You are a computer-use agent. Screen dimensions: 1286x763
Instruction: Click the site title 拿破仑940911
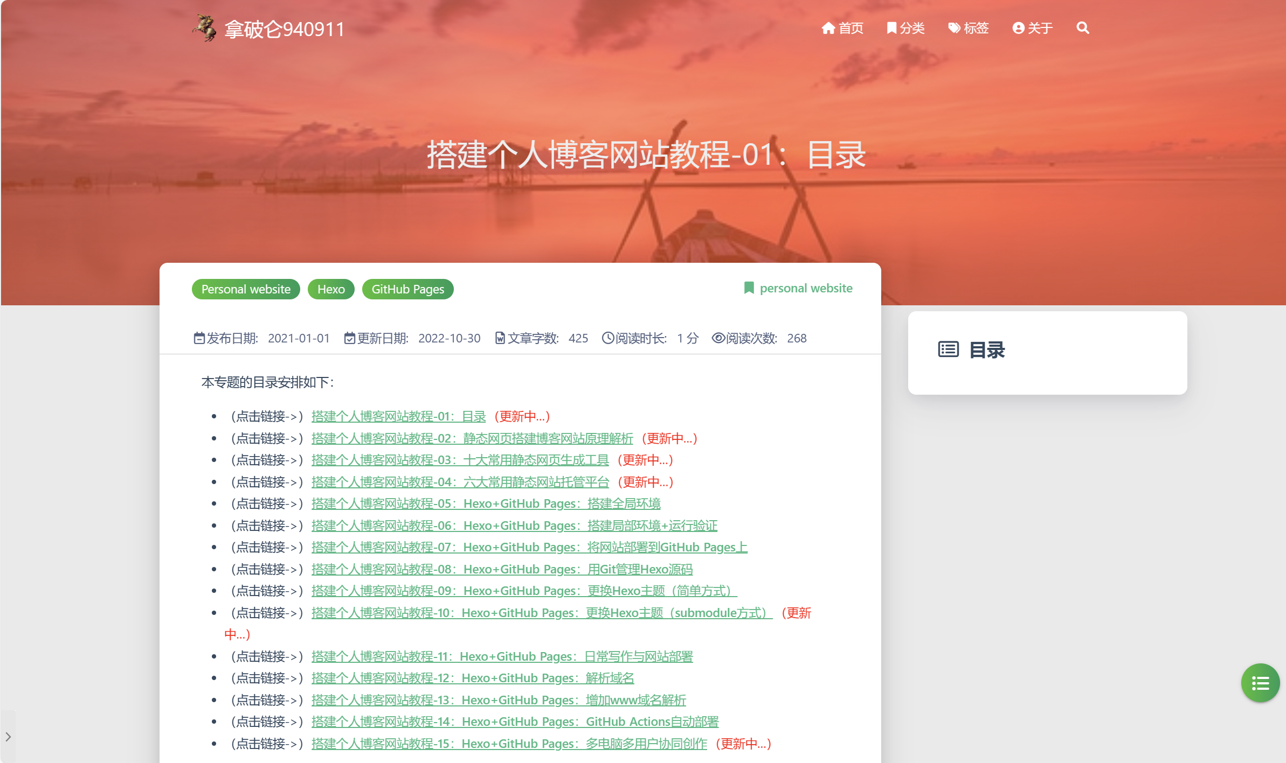284,29
